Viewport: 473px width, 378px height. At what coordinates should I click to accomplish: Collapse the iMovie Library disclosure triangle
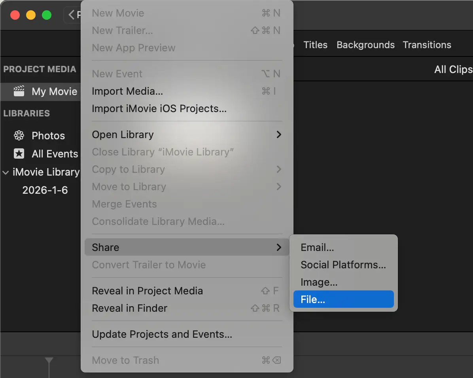pos(6,172)
